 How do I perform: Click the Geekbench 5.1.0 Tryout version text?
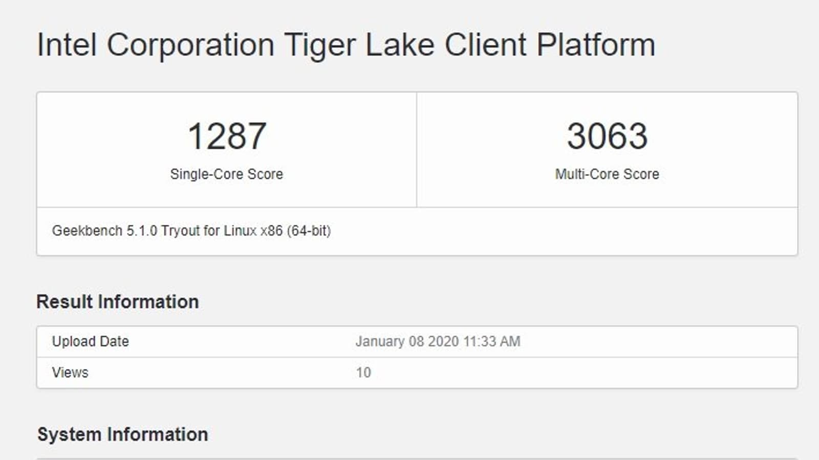(191, 231)
